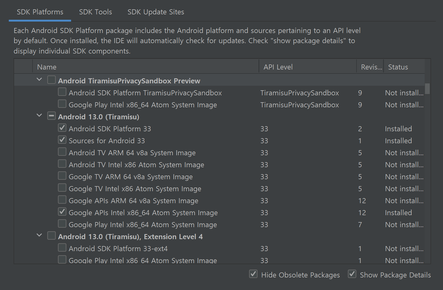Uncheck Sources for Android 33

tap(62, 140)
